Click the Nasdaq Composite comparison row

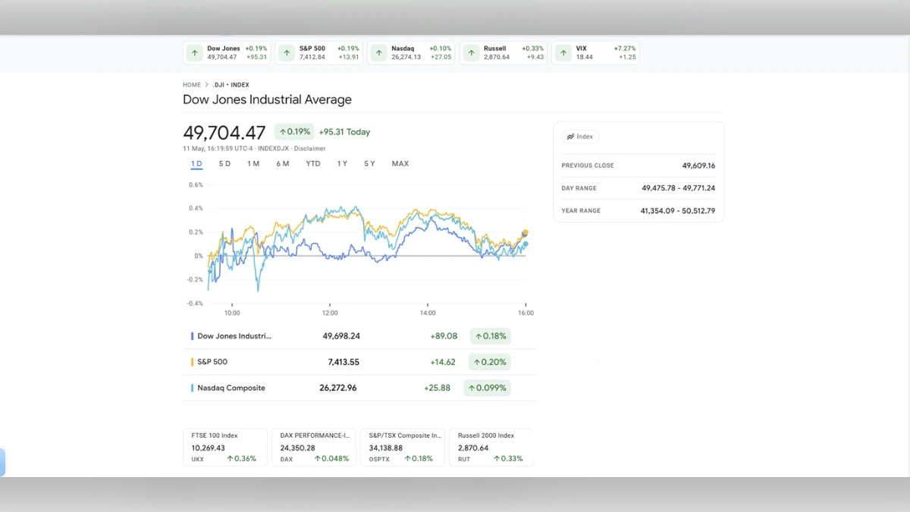(x=359, y=388)
